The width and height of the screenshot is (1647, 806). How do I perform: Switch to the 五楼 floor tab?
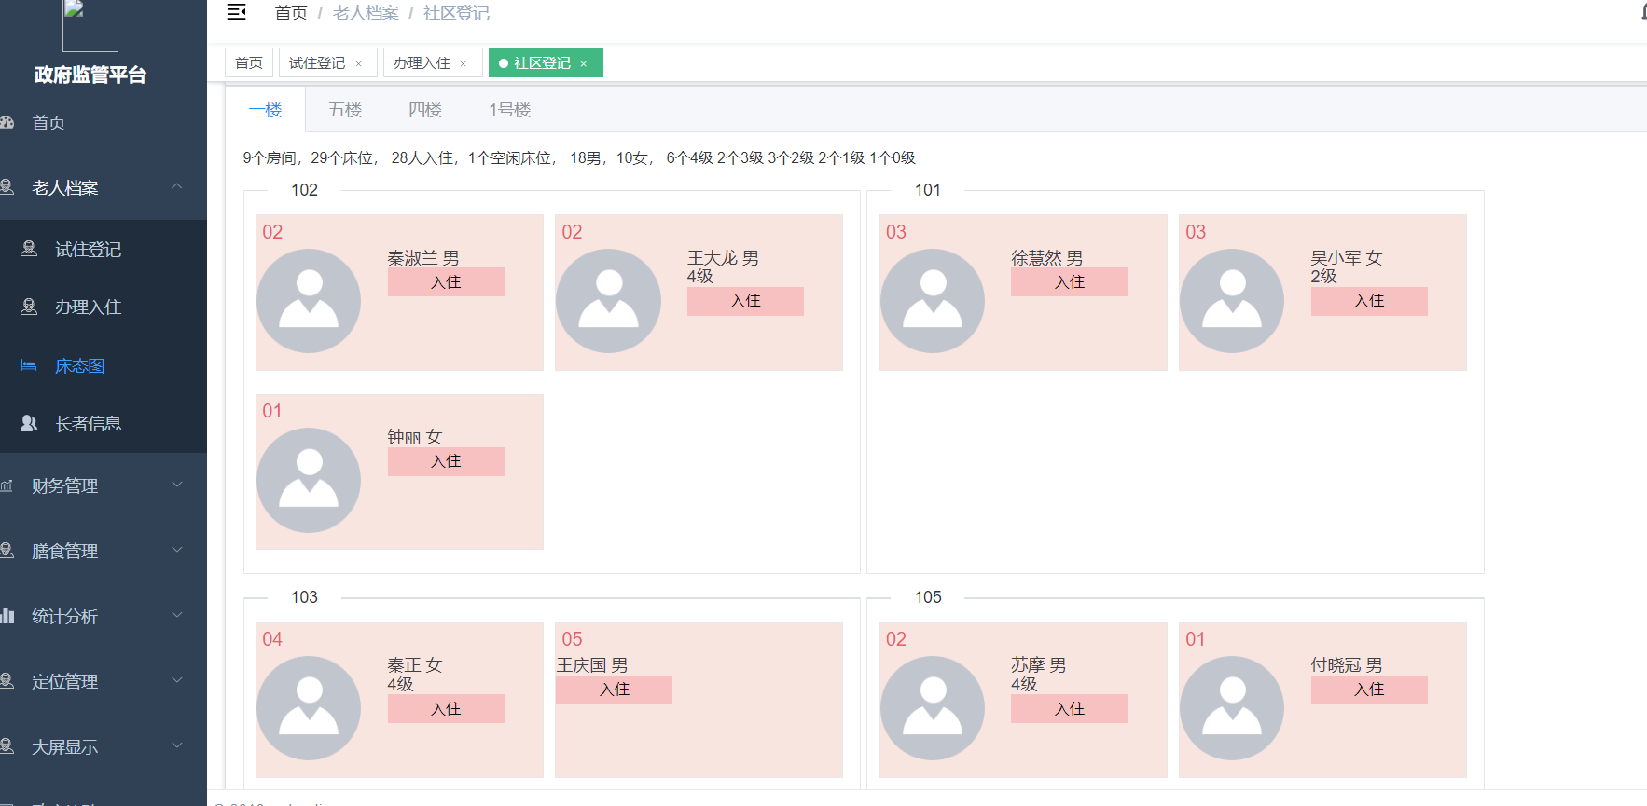coord(345,110)
